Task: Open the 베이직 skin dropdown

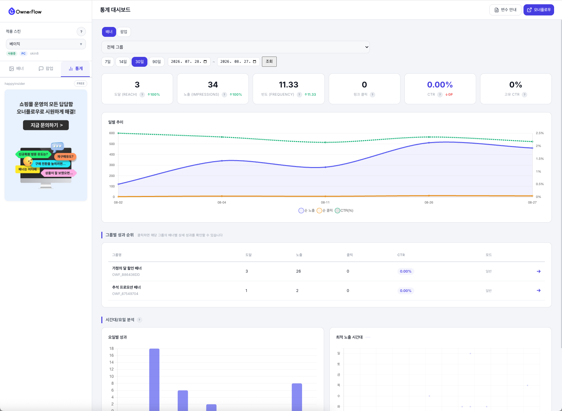Action: [x=46, y=44]
